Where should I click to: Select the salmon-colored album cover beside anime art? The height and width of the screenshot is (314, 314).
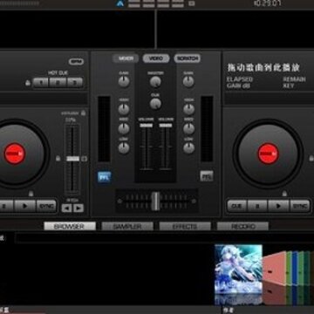(x=275, y=268)
